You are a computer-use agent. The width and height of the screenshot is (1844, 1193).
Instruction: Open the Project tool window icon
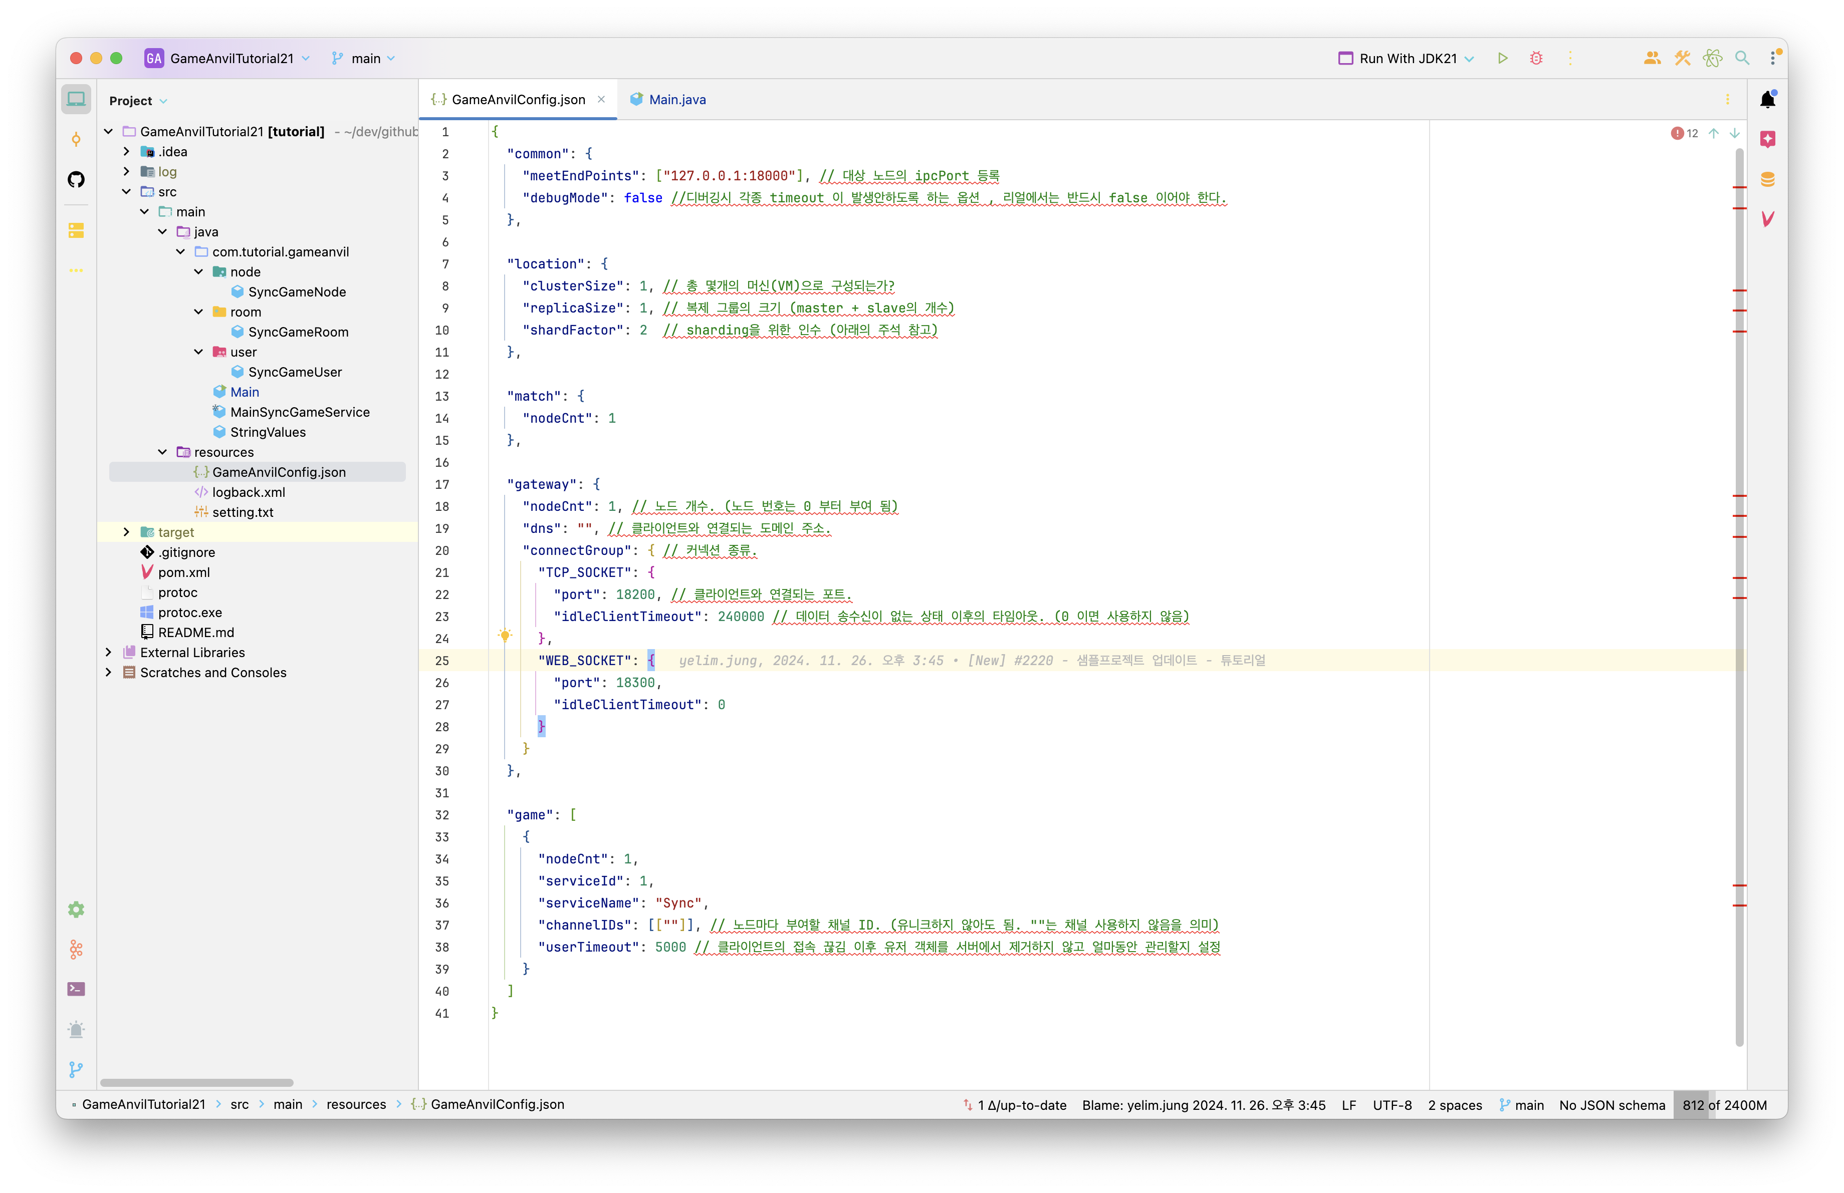coord(76,99)
